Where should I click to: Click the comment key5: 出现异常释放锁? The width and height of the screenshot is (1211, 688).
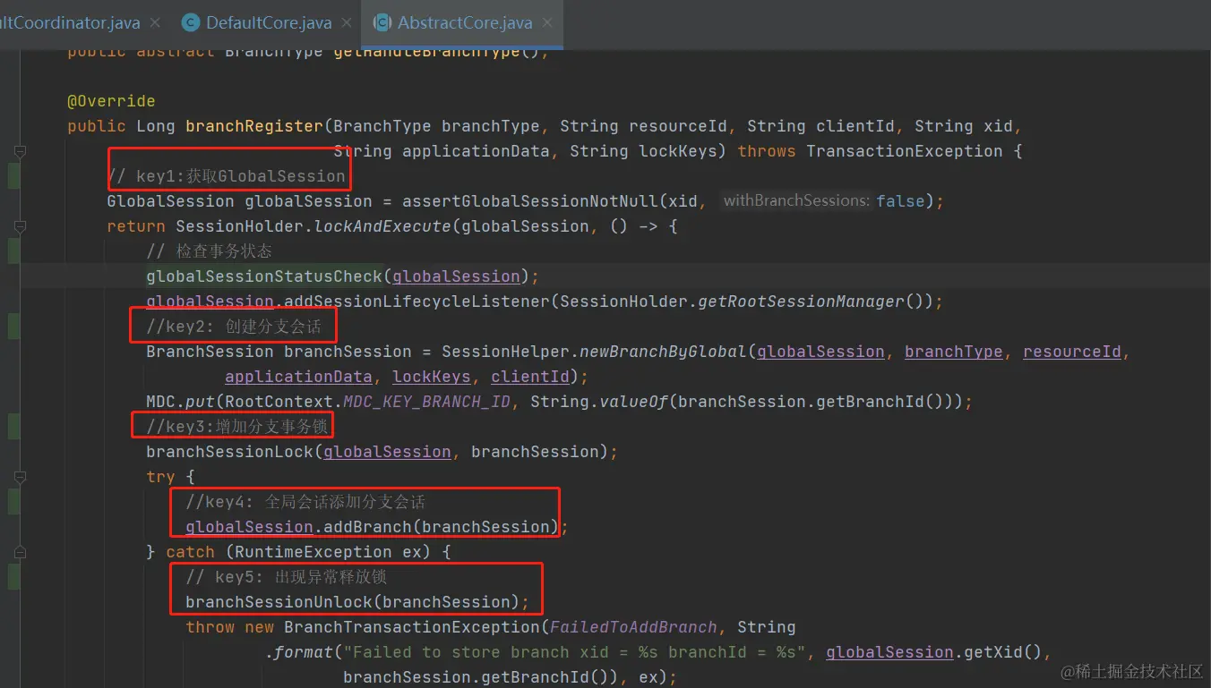click(x=286, y=577)
